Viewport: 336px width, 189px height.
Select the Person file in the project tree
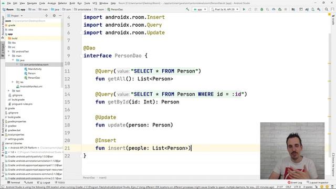[31, 73]
